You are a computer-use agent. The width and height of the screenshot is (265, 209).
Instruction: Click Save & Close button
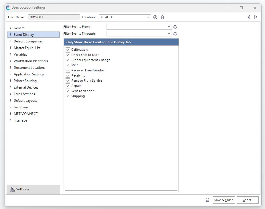[x=224, y=200]
